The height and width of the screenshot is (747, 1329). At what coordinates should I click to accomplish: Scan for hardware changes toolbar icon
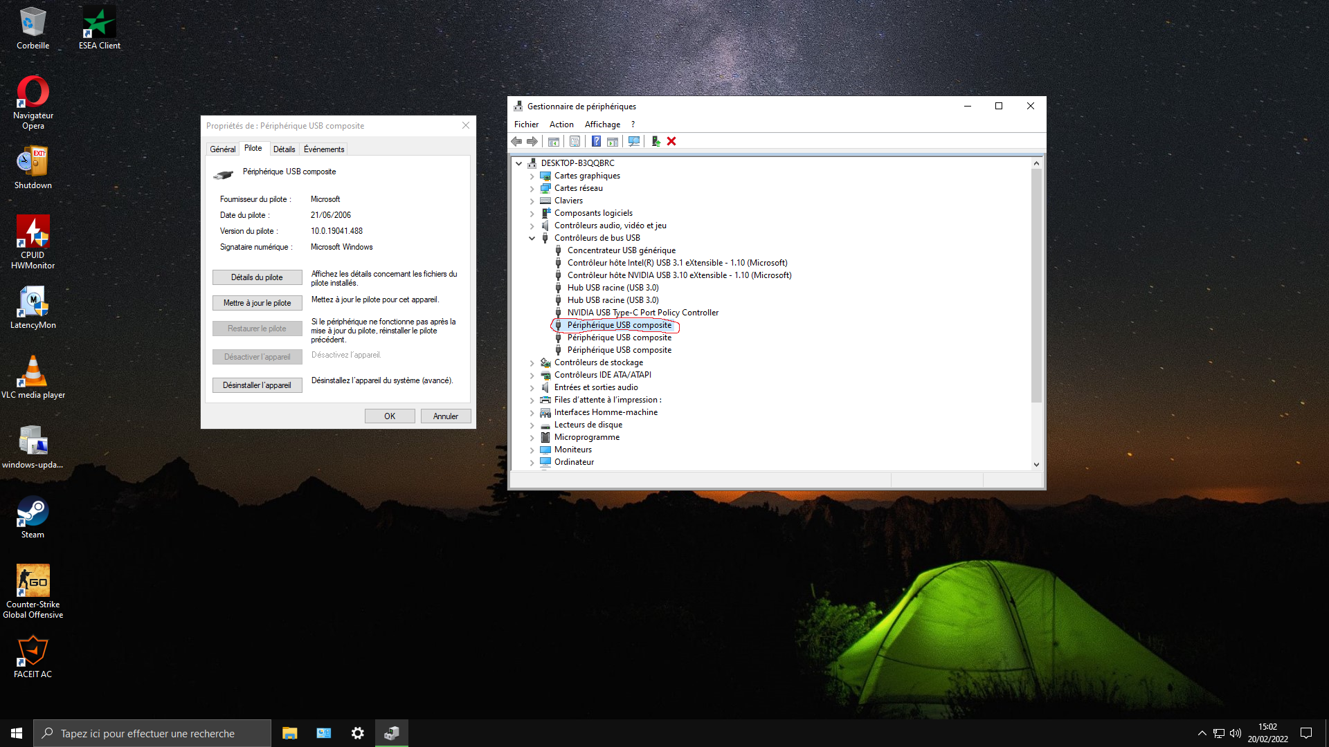tap(633, 141)
